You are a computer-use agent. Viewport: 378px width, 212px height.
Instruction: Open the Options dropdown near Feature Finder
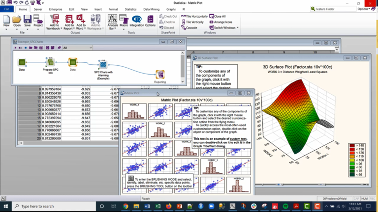[x=364, y=9]
